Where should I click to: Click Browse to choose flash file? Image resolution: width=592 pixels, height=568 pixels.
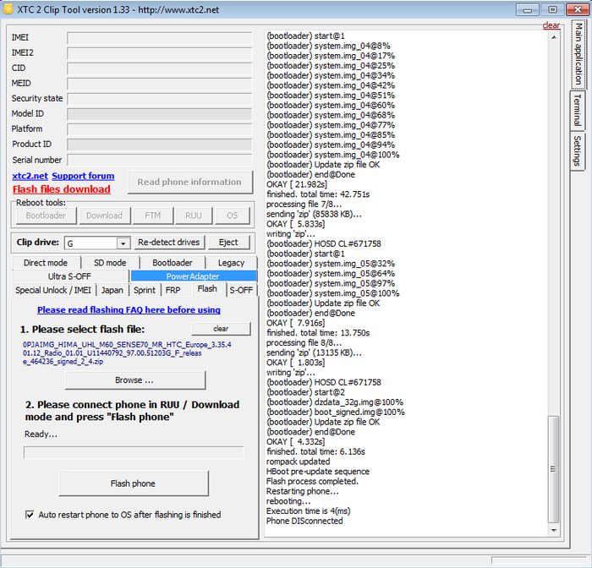click(x=134, y=380)
